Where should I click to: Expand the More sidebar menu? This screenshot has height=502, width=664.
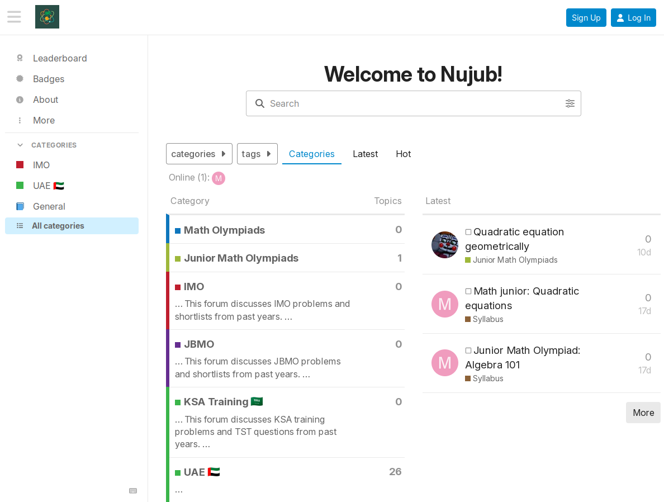pyautogui.click(x=44, y=120)
